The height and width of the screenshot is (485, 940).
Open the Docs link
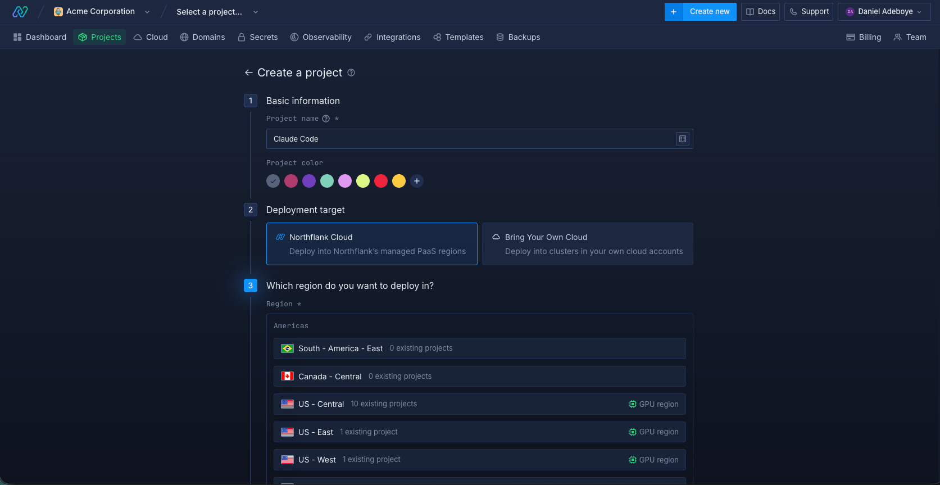(760, 12)
